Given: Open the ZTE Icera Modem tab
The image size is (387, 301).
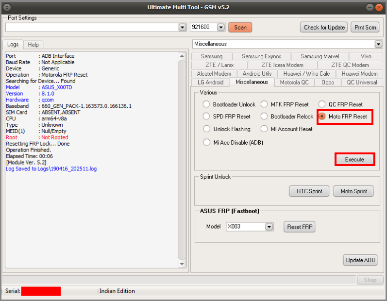Looking at the screenshot, I should pos(282,65).
